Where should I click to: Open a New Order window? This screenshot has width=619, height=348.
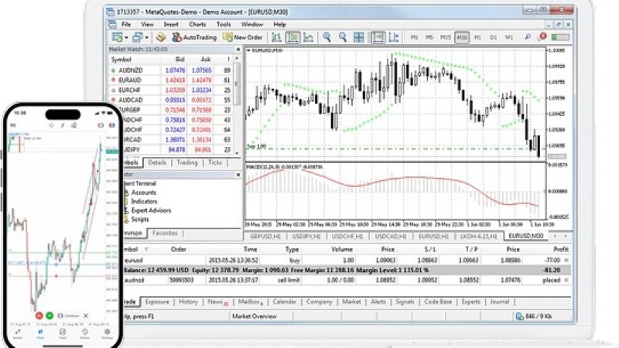(243, 37)
